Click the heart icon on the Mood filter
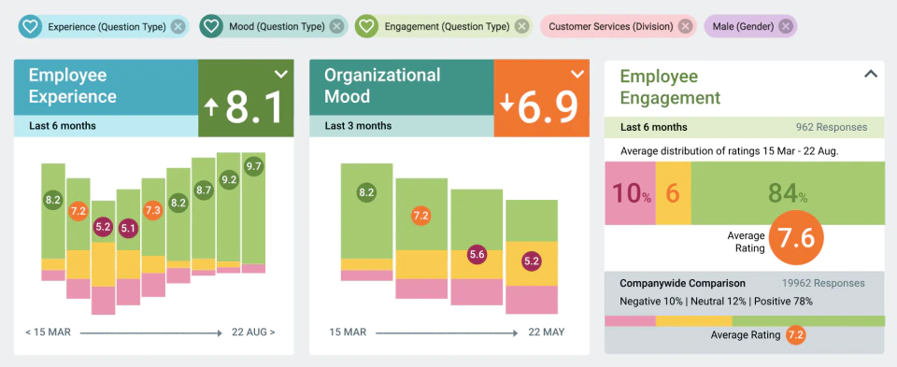 [x=210, y=26]
